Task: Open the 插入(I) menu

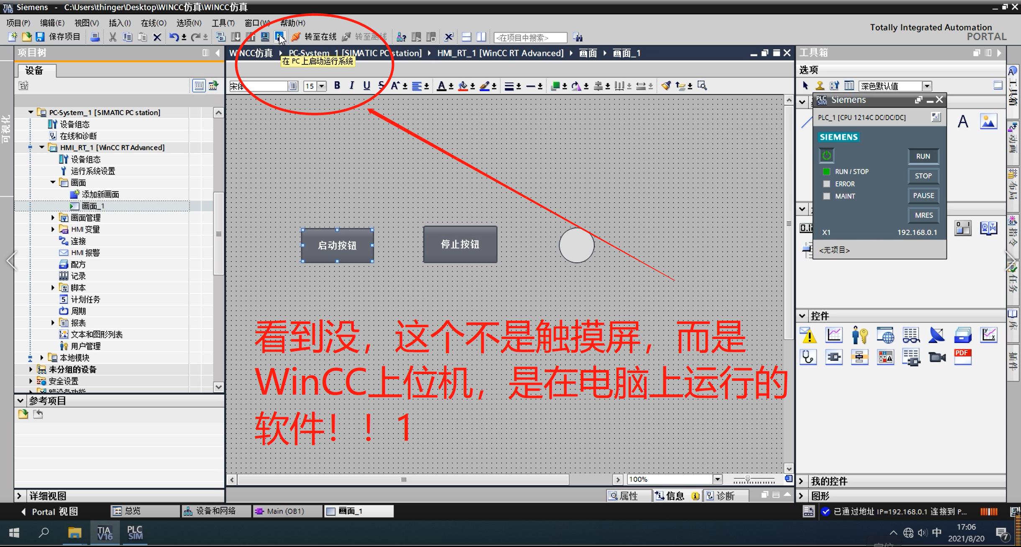Action: pyautogui.click(x=120, y=23)
